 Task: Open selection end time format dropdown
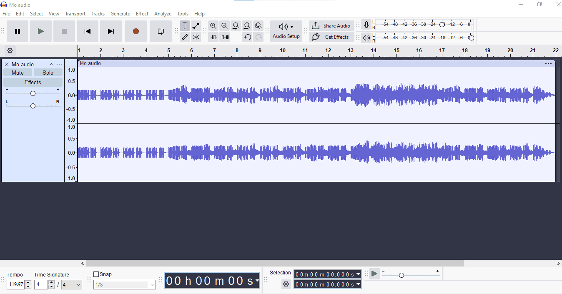click(358, 284)
